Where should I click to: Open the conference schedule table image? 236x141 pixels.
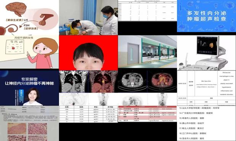click(206, 88)
